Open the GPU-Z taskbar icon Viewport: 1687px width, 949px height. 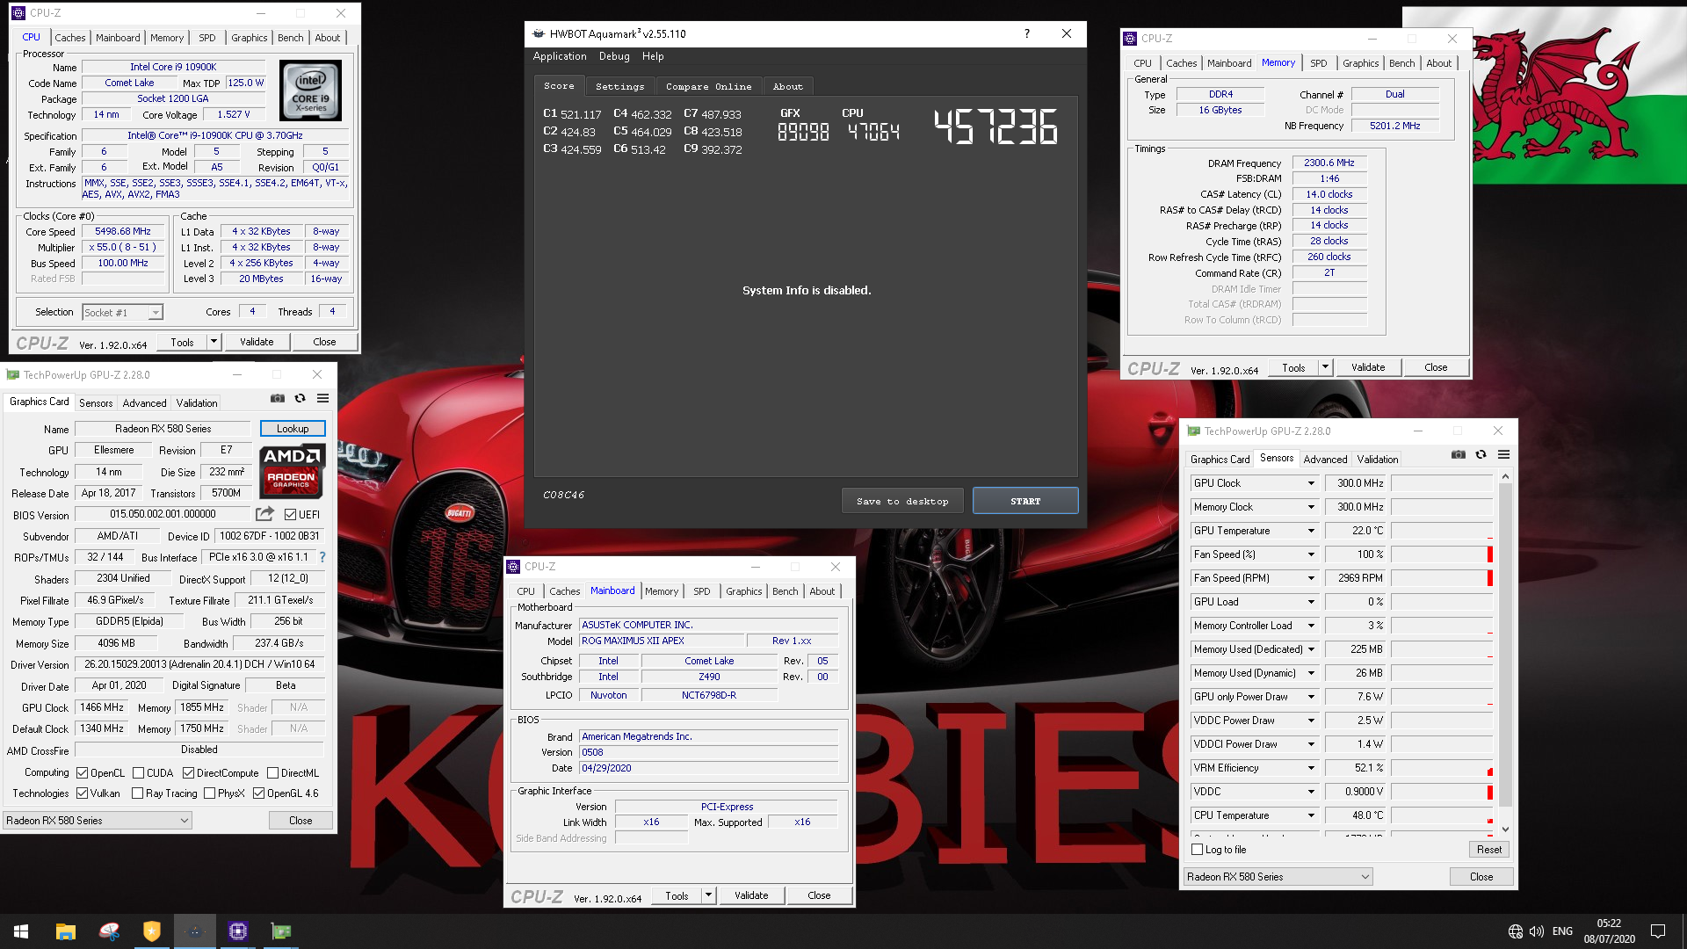(x=281, y=931)
